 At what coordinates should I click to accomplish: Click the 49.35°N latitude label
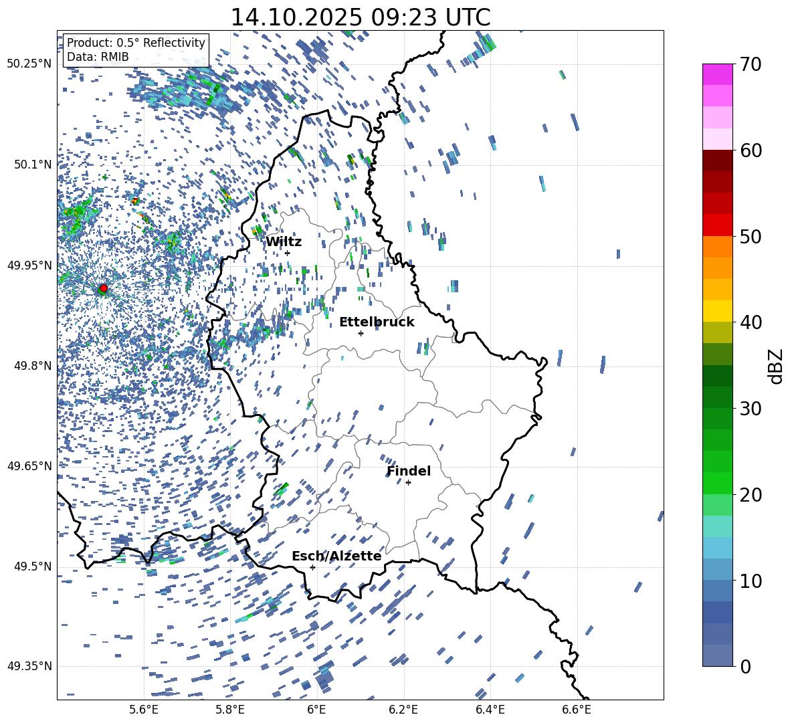pyautogui.click(x=29, y=666)
